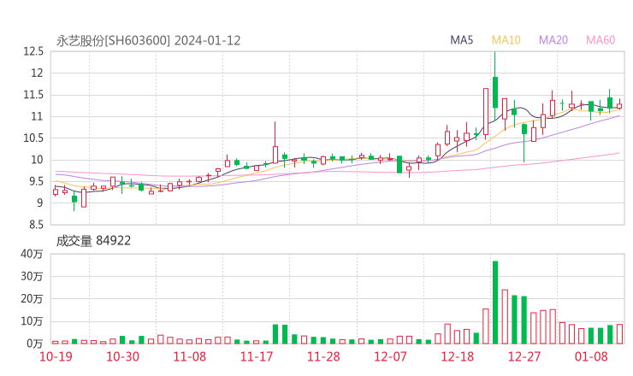This screenshot has width=633, height=376.
Task: Click the 9.5 price axis label
Action: 36,181
